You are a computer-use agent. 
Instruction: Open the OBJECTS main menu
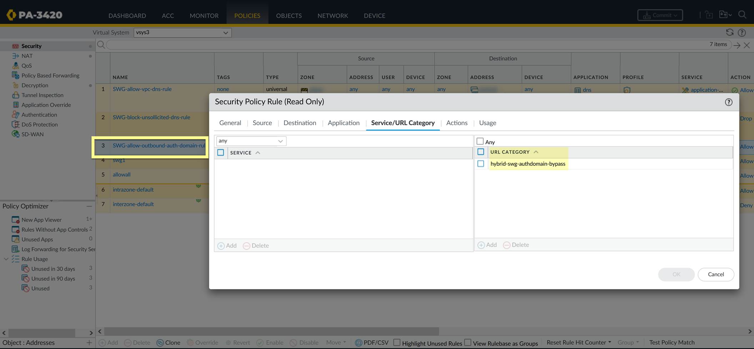pos(289,16)
